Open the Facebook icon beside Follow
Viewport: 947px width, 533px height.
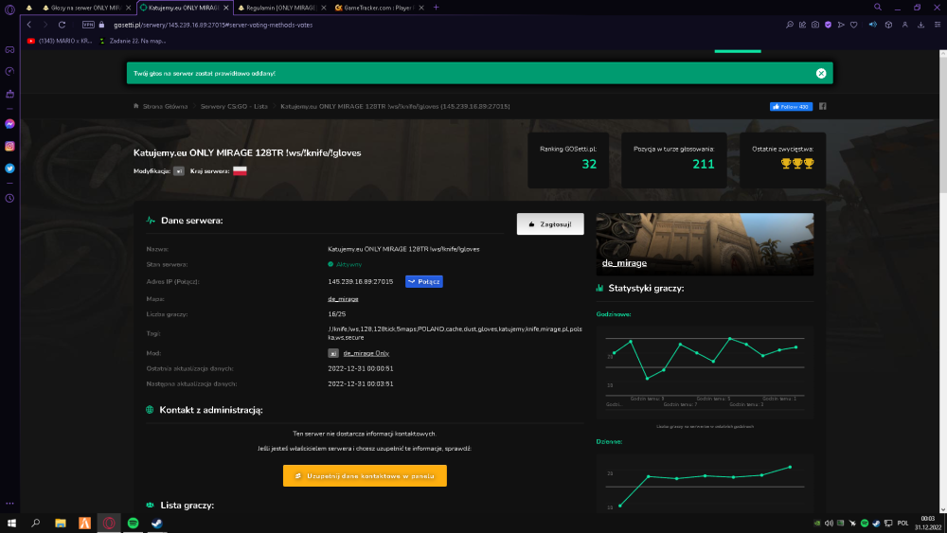click(x=823, y=106)
